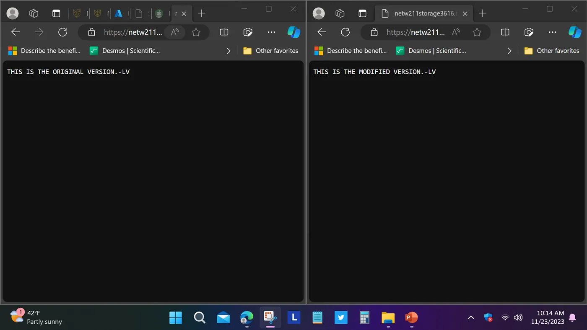The image size is (587, 330).
Task: Open tab actions menu in left Edge window
Action: pos(56,13)
